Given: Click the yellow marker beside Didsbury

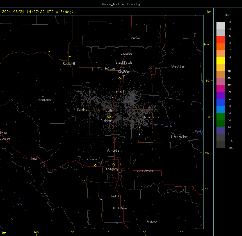Looking at the screenshot, I should [109, 117].
